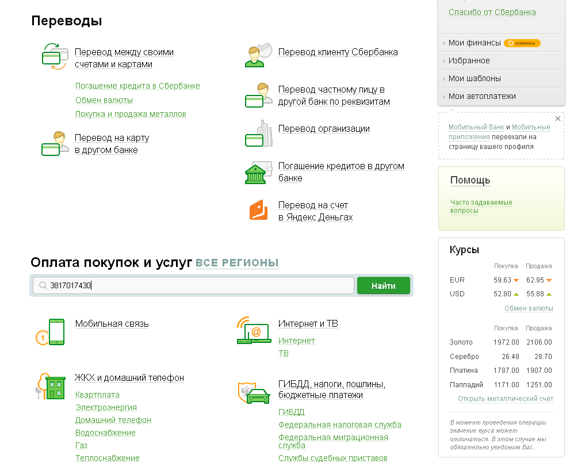The width and height of the screenshot is (570, 462).
Task: Click the USD sell rate 55.88
Action: pyautogui.click(x=535, y=294)
